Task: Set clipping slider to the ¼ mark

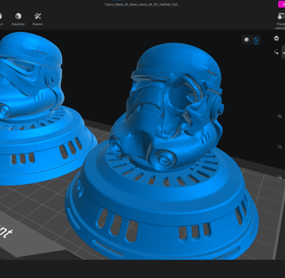Action: tap(280, 177)
